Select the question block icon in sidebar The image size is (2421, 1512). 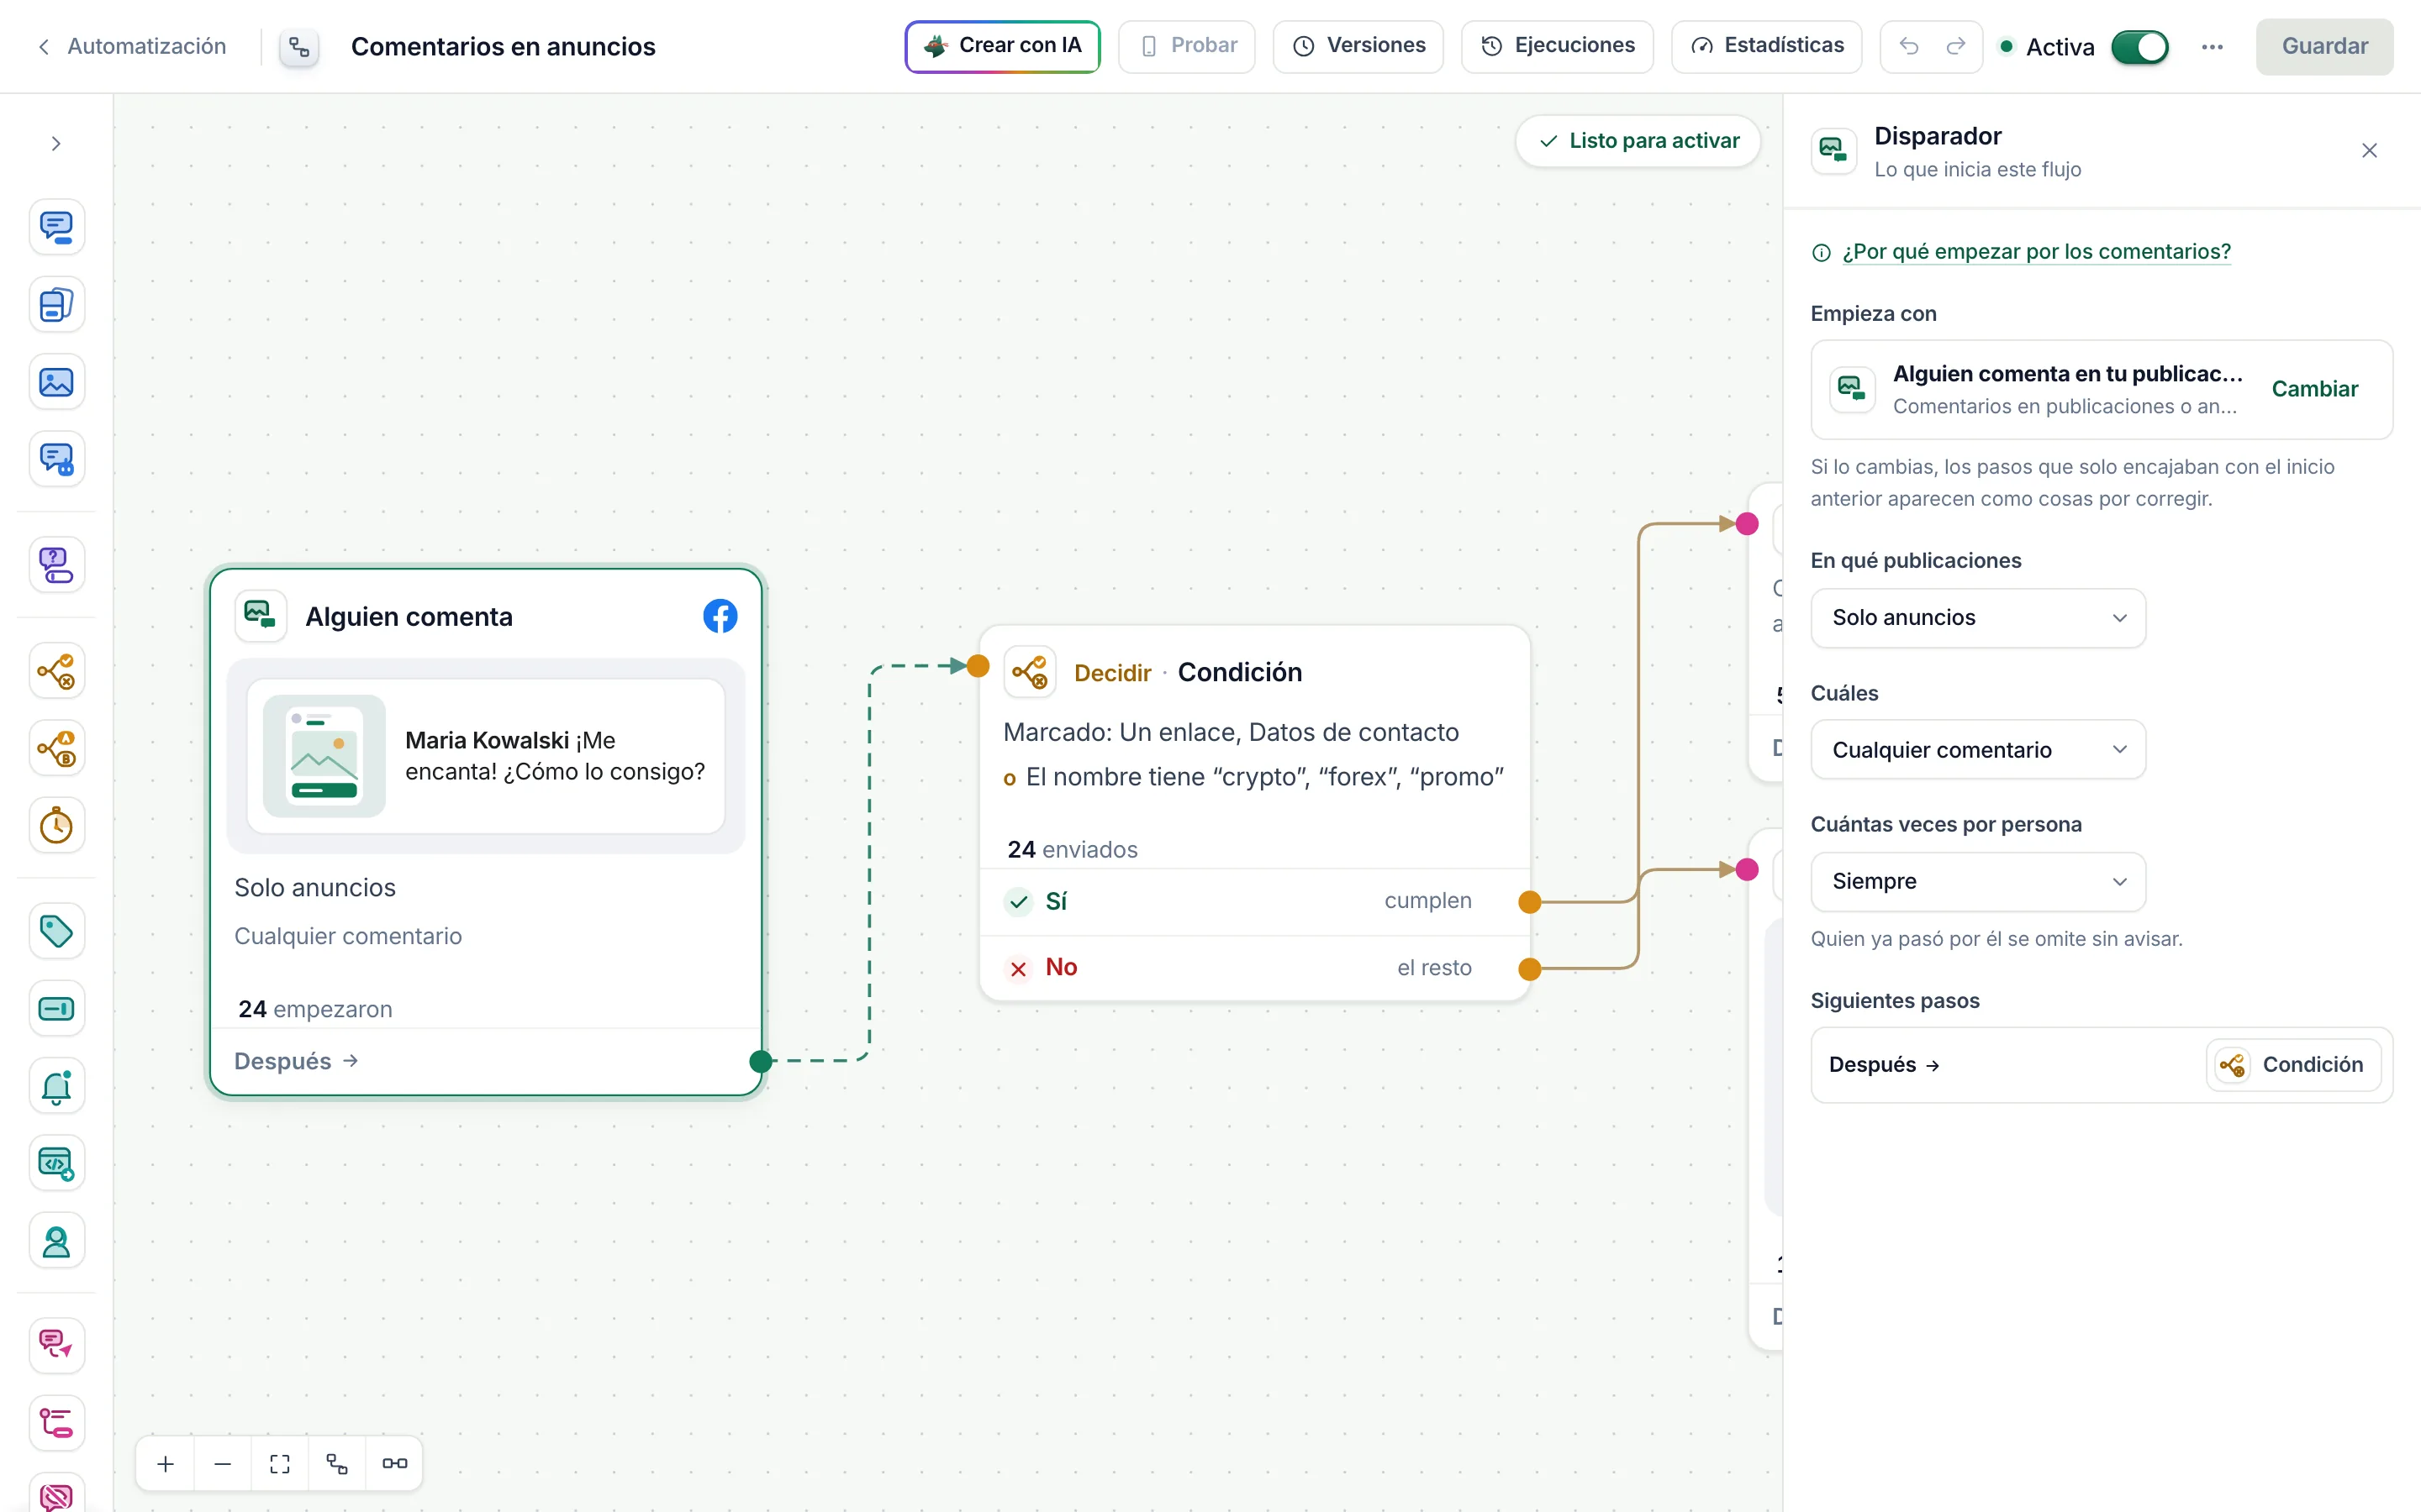(x=56, y=565)
